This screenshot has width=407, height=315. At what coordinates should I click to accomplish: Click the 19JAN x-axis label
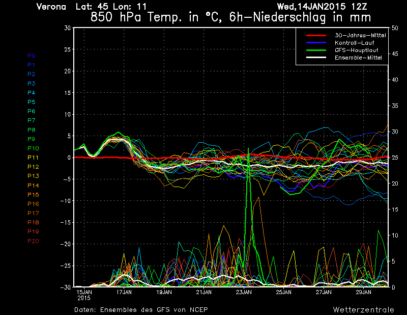click(x=164, y=292)
